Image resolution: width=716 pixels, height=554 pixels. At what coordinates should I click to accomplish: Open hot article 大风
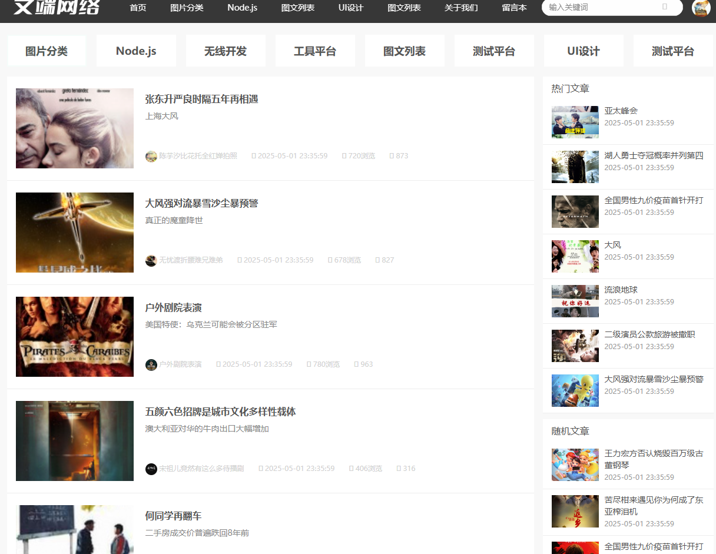[613, 245]
